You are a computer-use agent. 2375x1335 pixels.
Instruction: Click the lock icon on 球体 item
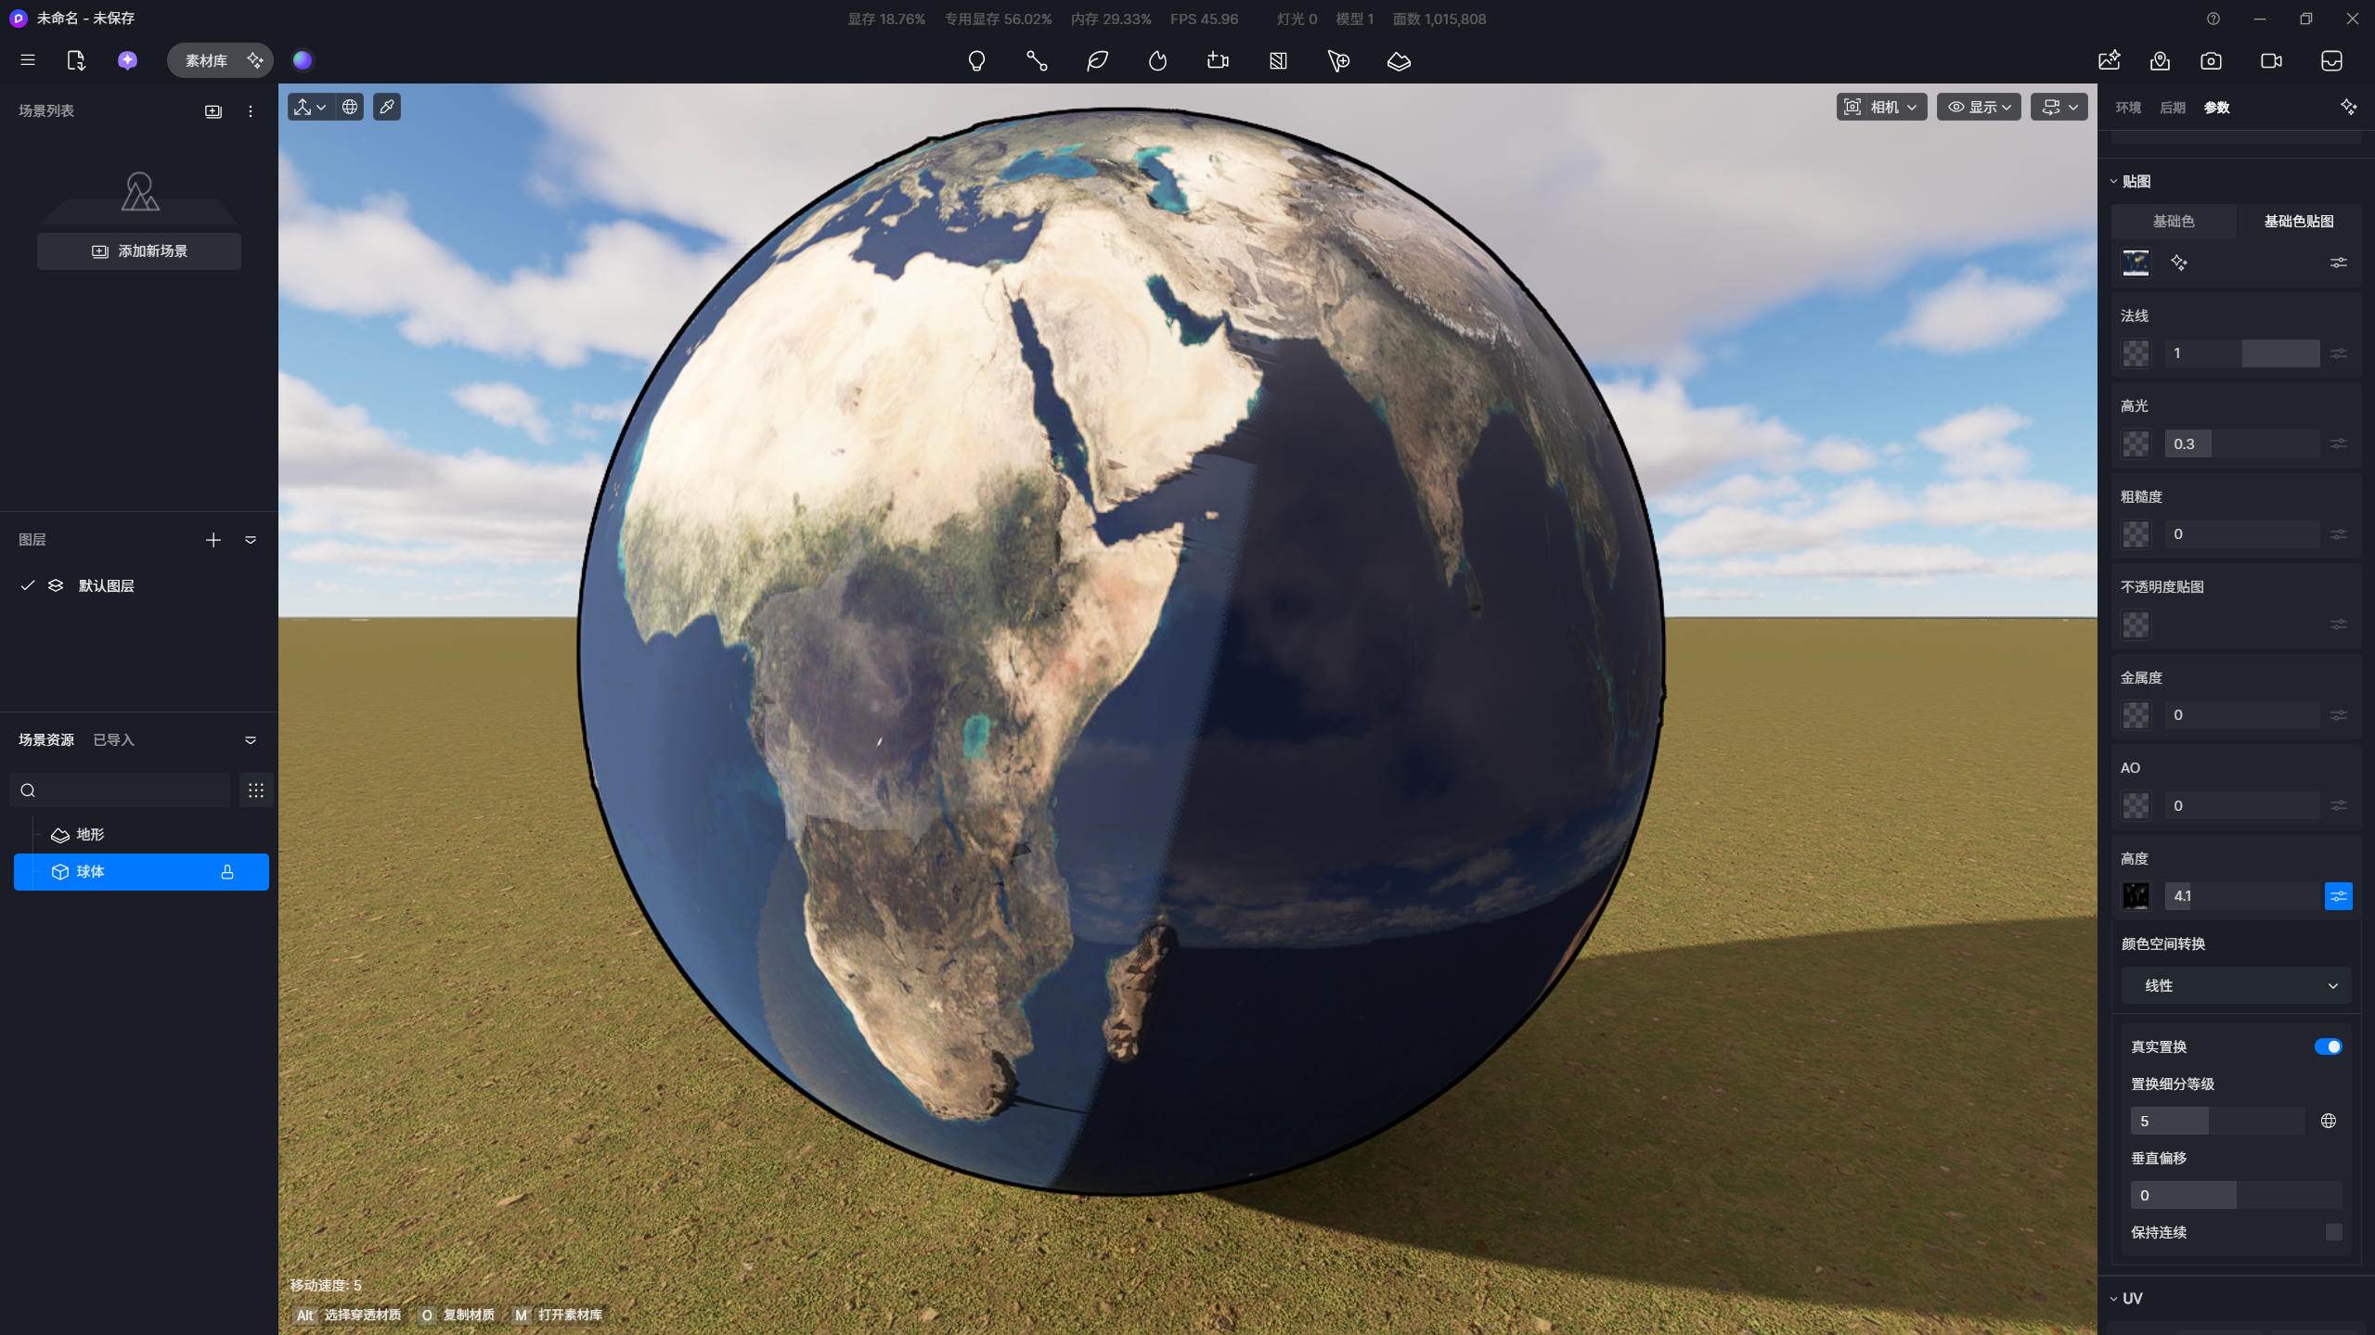pos(227,872)
